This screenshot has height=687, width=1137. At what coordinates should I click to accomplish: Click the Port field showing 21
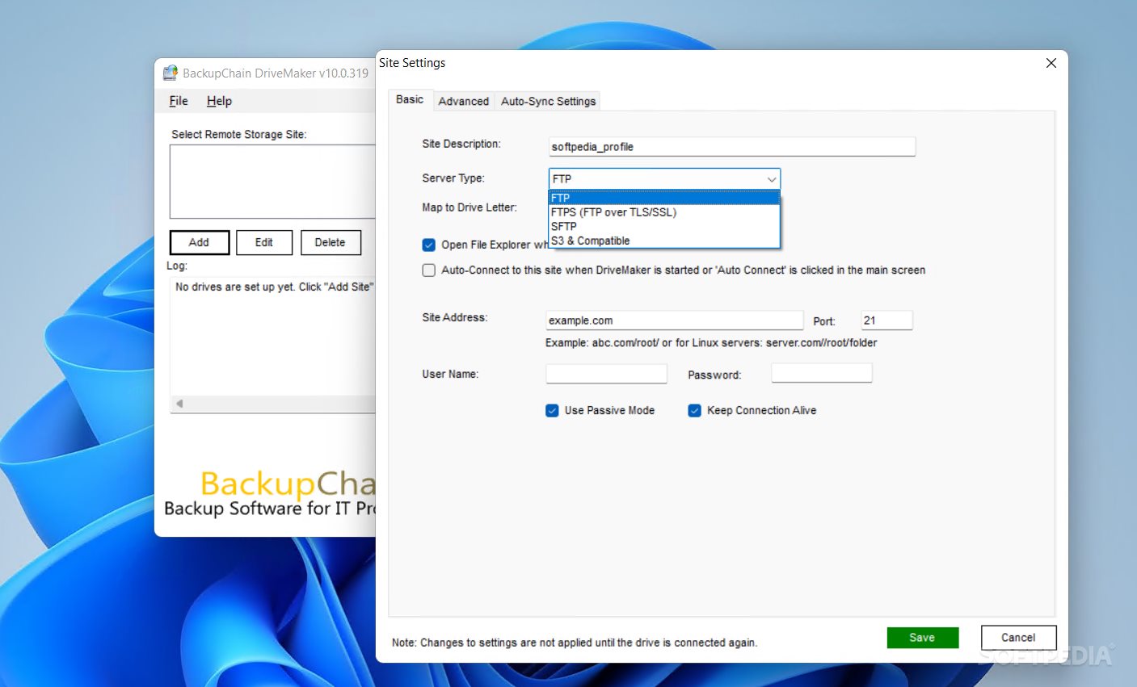(x=887, y=320)
